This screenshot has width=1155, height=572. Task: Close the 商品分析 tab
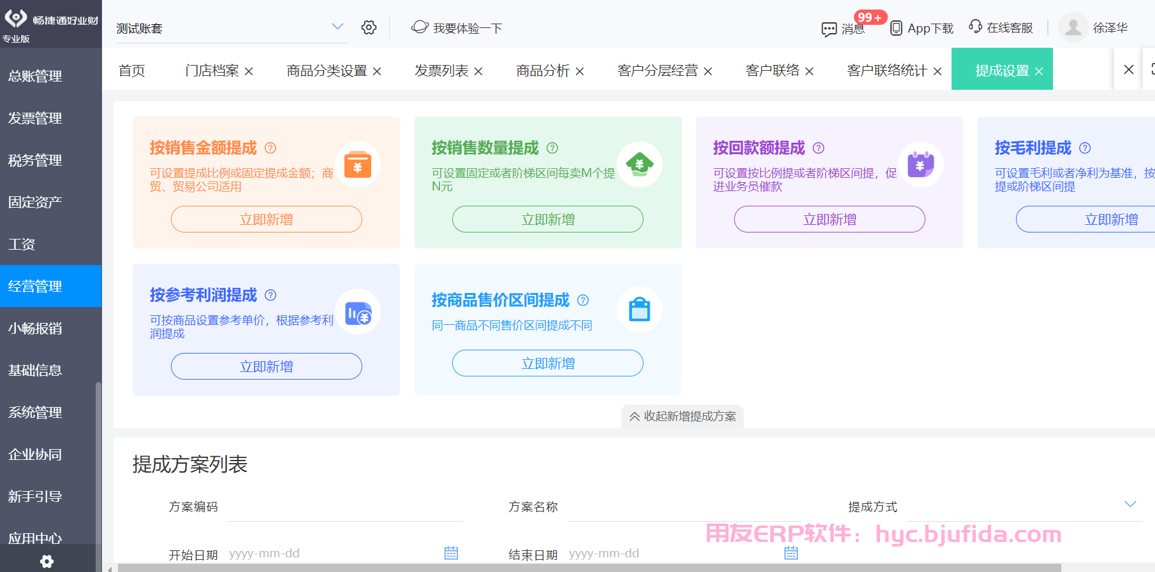580,71
